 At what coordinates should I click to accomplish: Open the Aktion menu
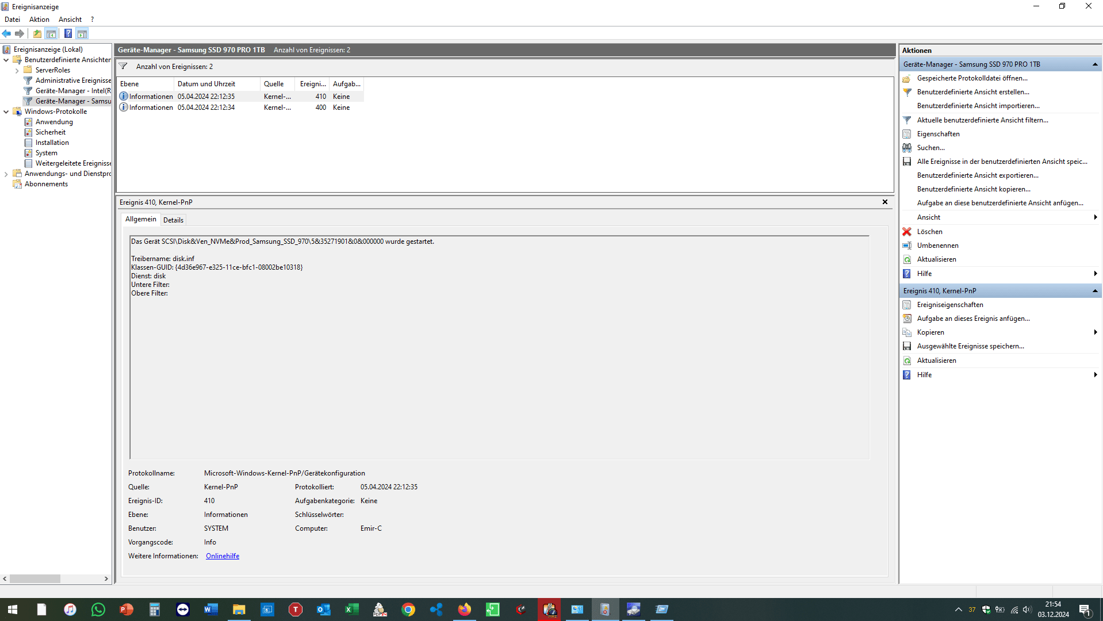click(x=39, y=20)
